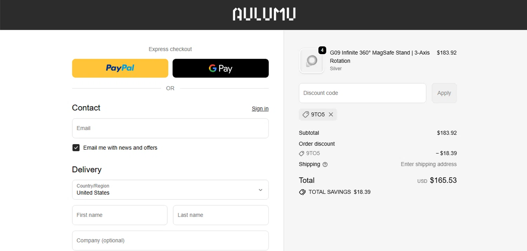Click the Subtotal amount $183.92
This screenshot has width=527, height=251.
point(447,133)
